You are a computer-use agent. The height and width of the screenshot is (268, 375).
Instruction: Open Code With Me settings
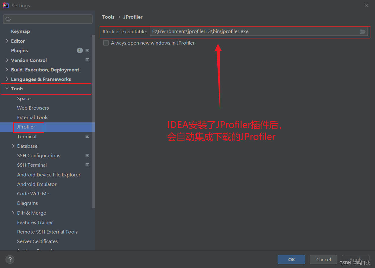point(33,194)
